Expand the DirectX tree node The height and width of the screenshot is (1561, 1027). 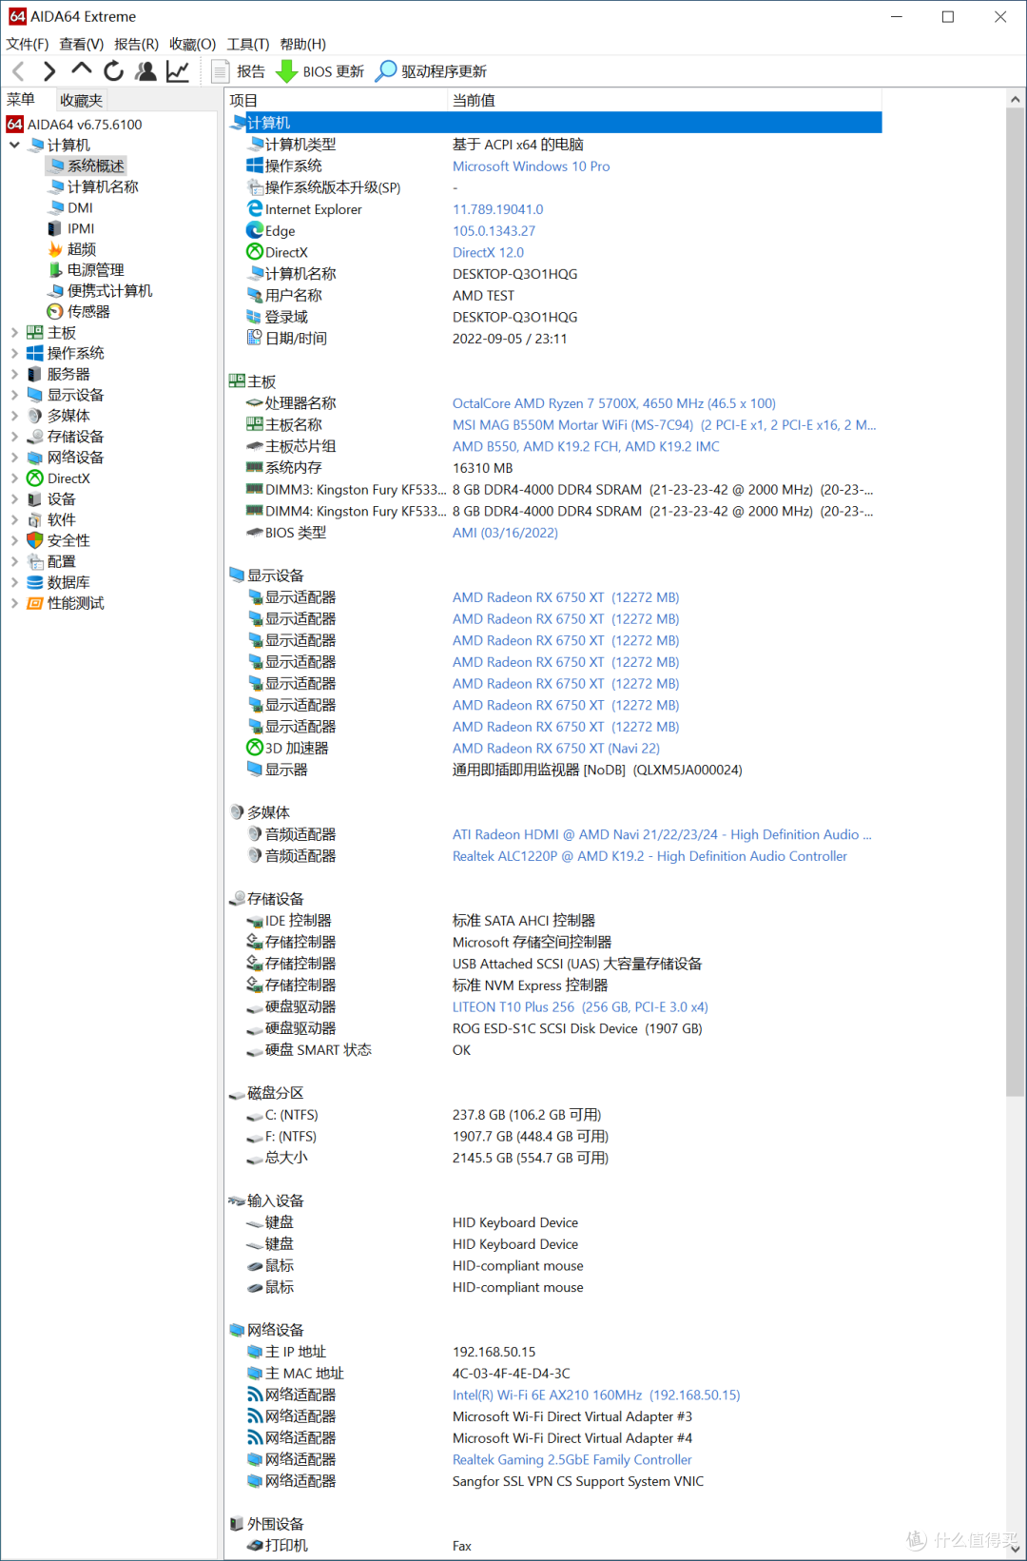pyautogui.click(x=14, y=478)
